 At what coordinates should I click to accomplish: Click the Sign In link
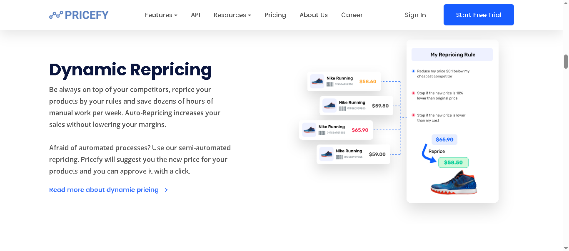[415, 15]
